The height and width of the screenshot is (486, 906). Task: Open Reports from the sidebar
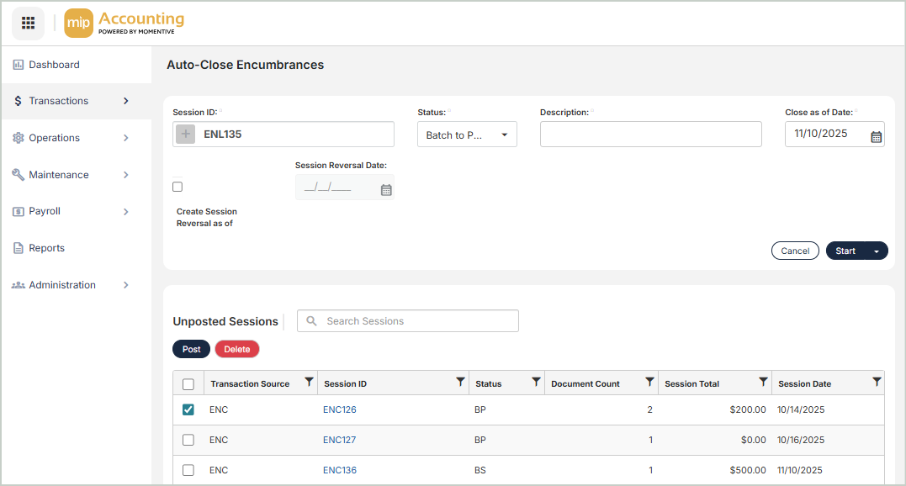tap(46, 248)
